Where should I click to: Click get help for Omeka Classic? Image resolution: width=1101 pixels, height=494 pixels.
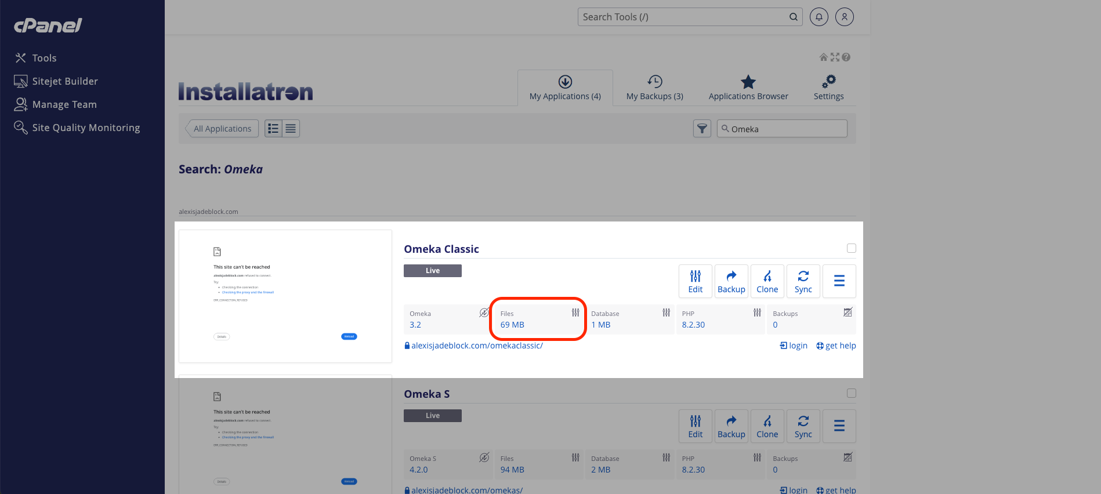pyautogui.click(x=836, y=346)
